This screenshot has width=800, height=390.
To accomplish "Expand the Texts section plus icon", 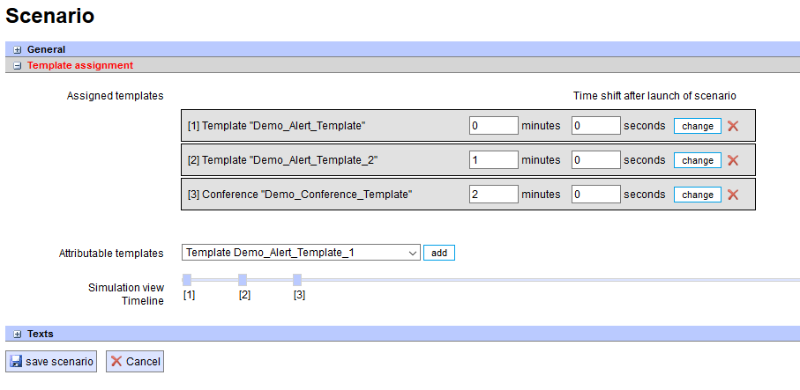I will 18,335.
